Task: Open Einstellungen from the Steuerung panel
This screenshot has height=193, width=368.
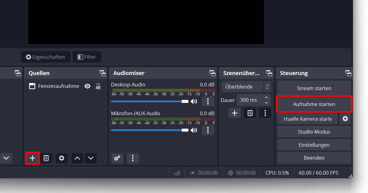Action: (314, 145)
